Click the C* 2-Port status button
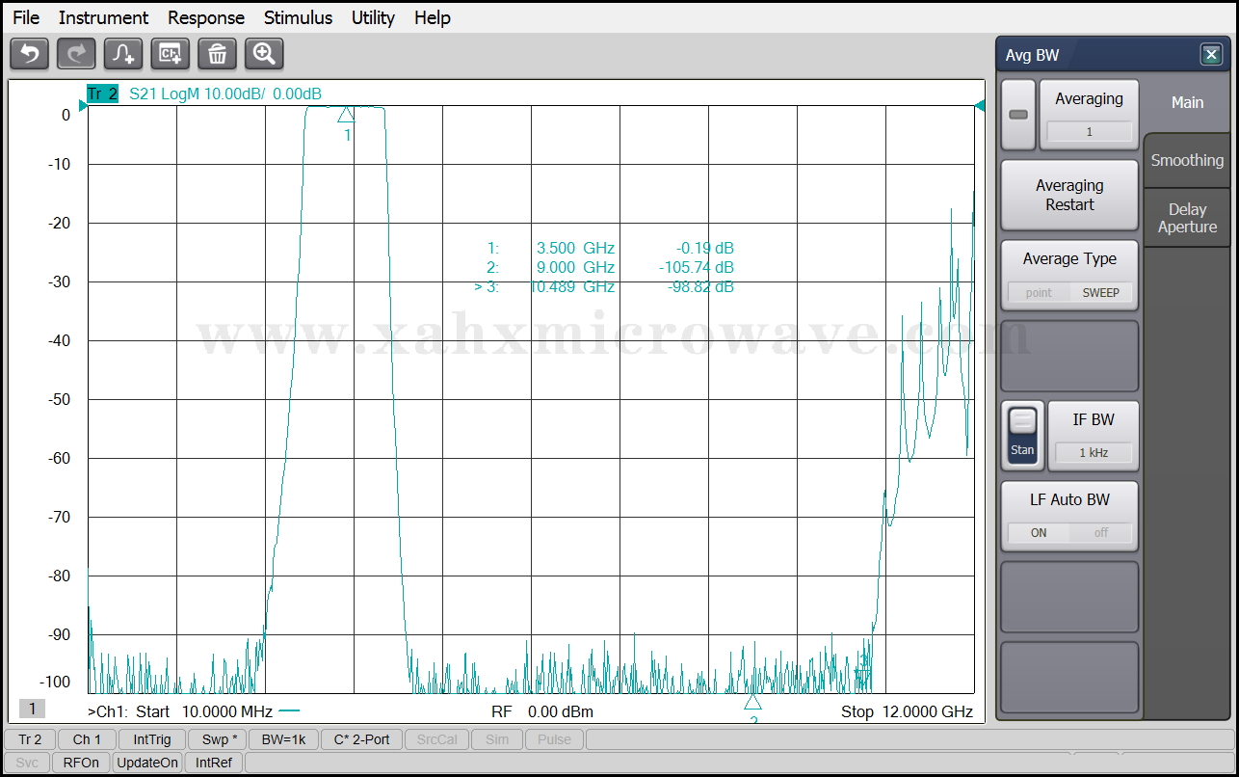 (x=361, y=739)
